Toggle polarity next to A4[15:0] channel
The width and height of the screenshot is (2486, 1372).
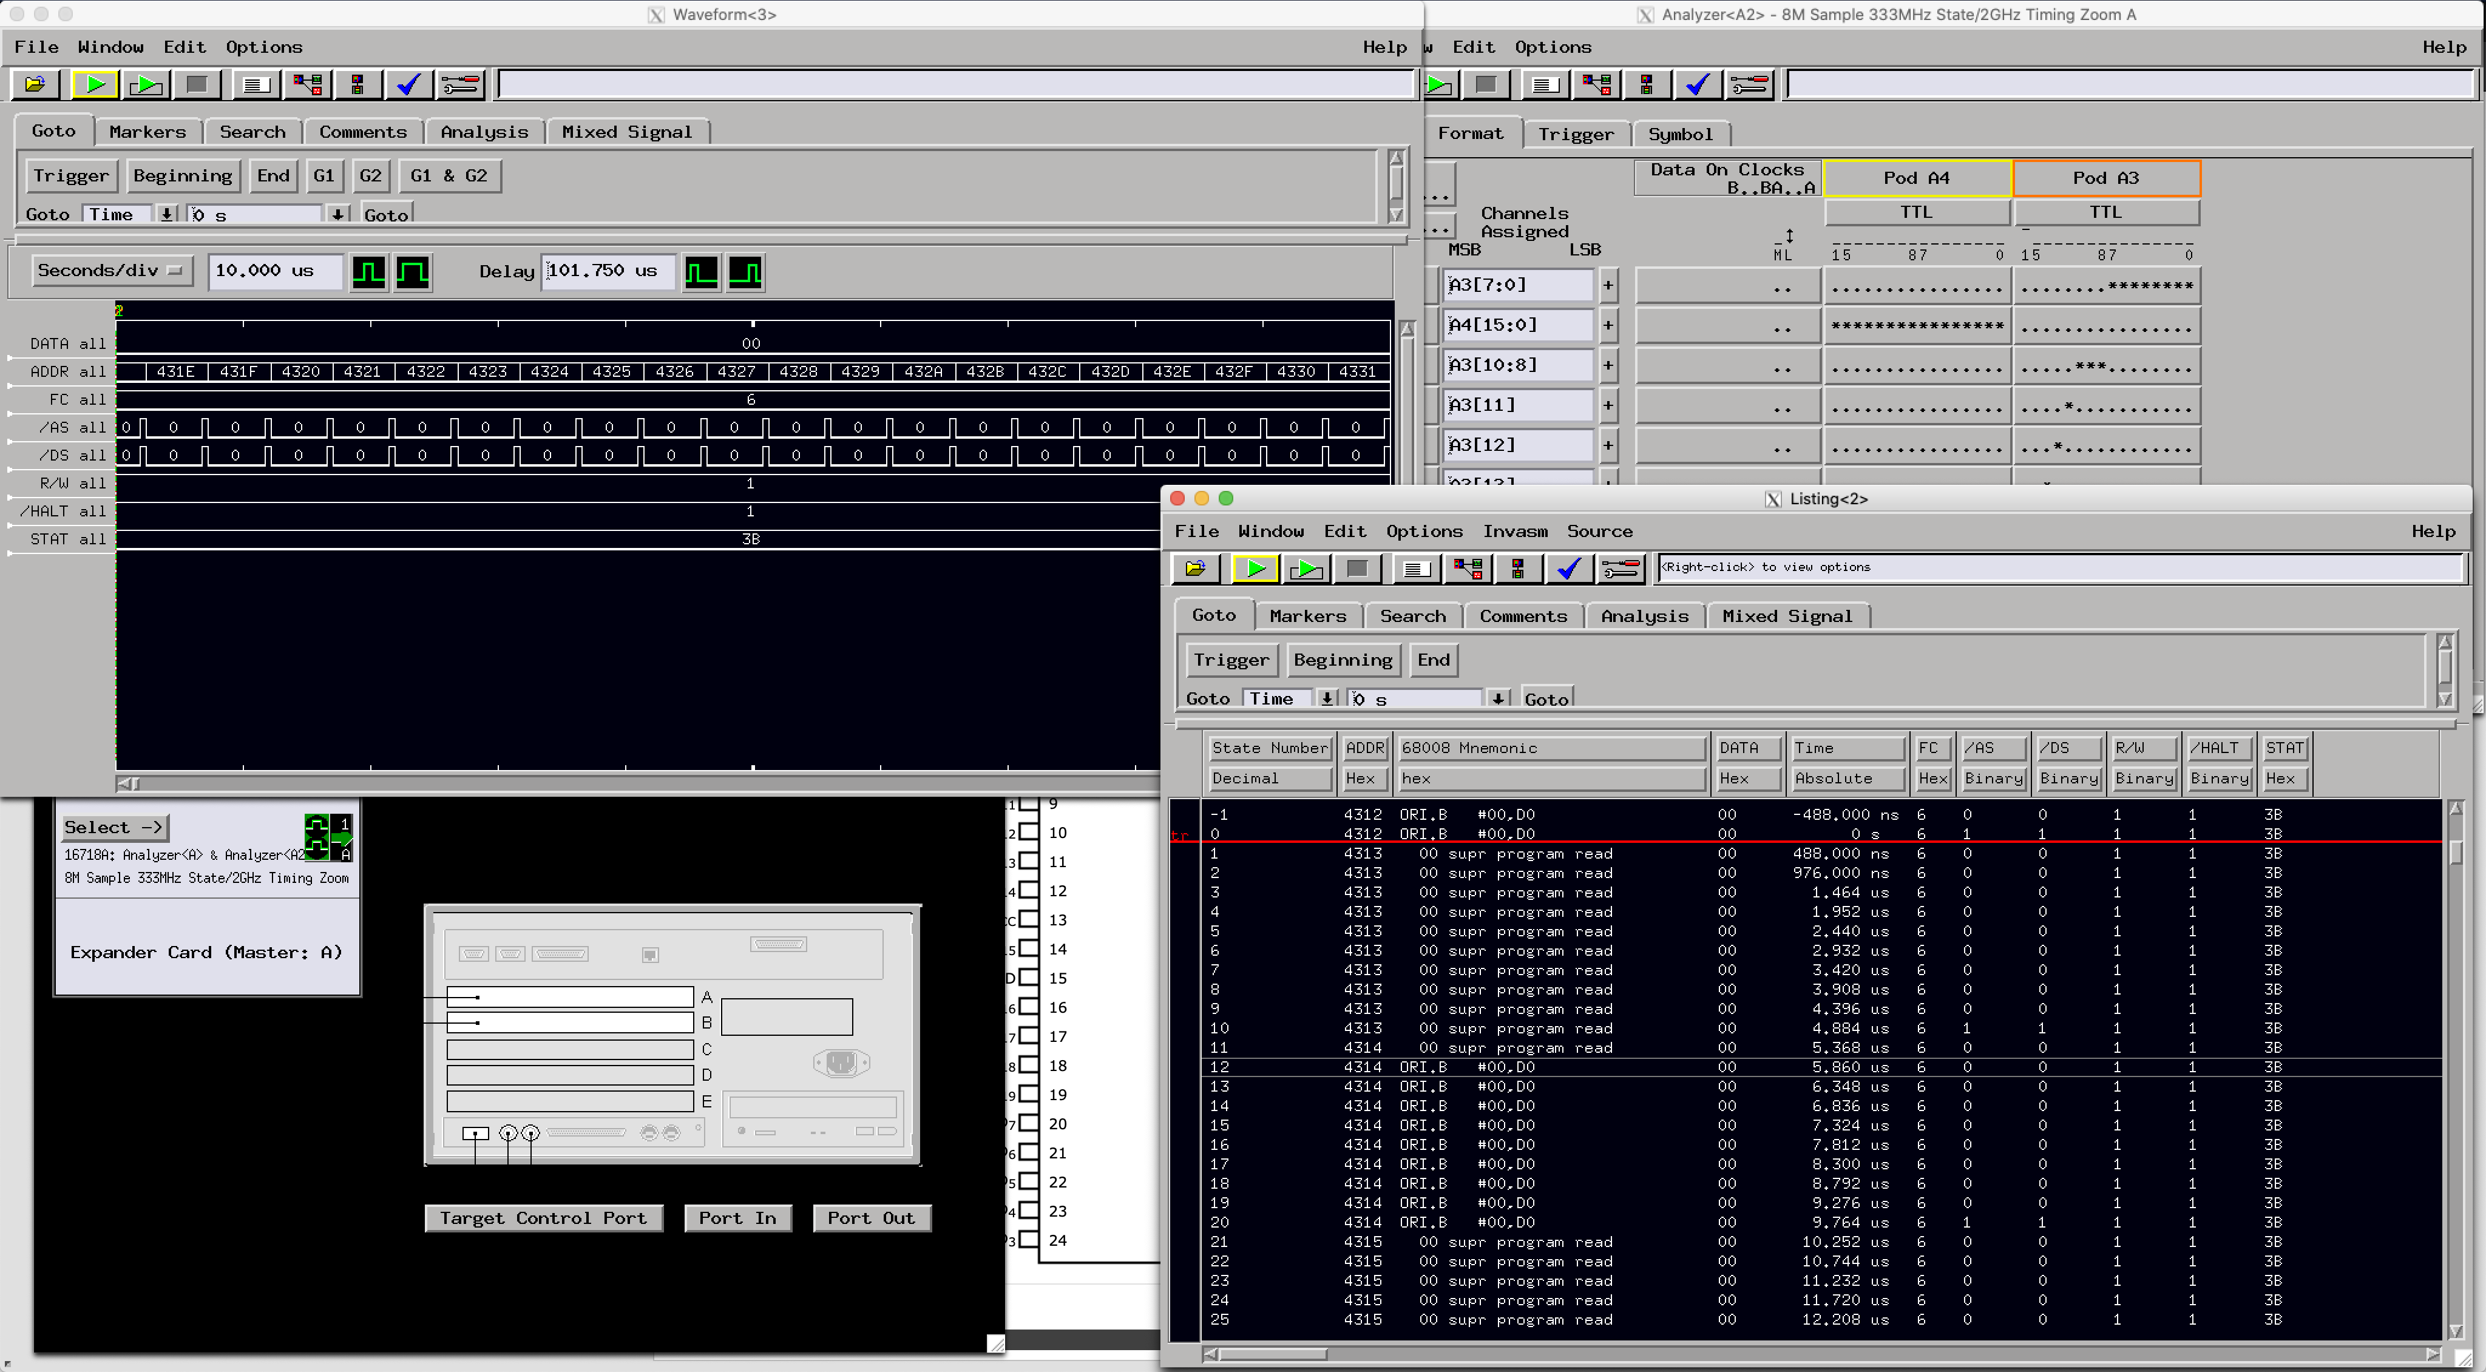[x=1608, y=325]
